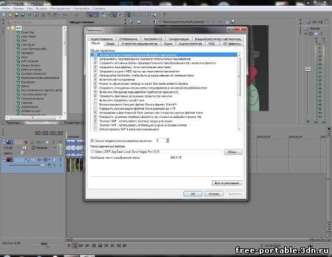Tick the 'Включить поддержку джойстика' checkbox

[x=96, y=100]
